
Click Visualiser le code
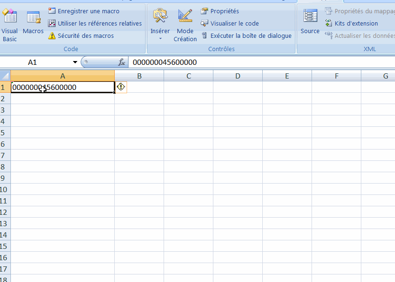(234, 23)
